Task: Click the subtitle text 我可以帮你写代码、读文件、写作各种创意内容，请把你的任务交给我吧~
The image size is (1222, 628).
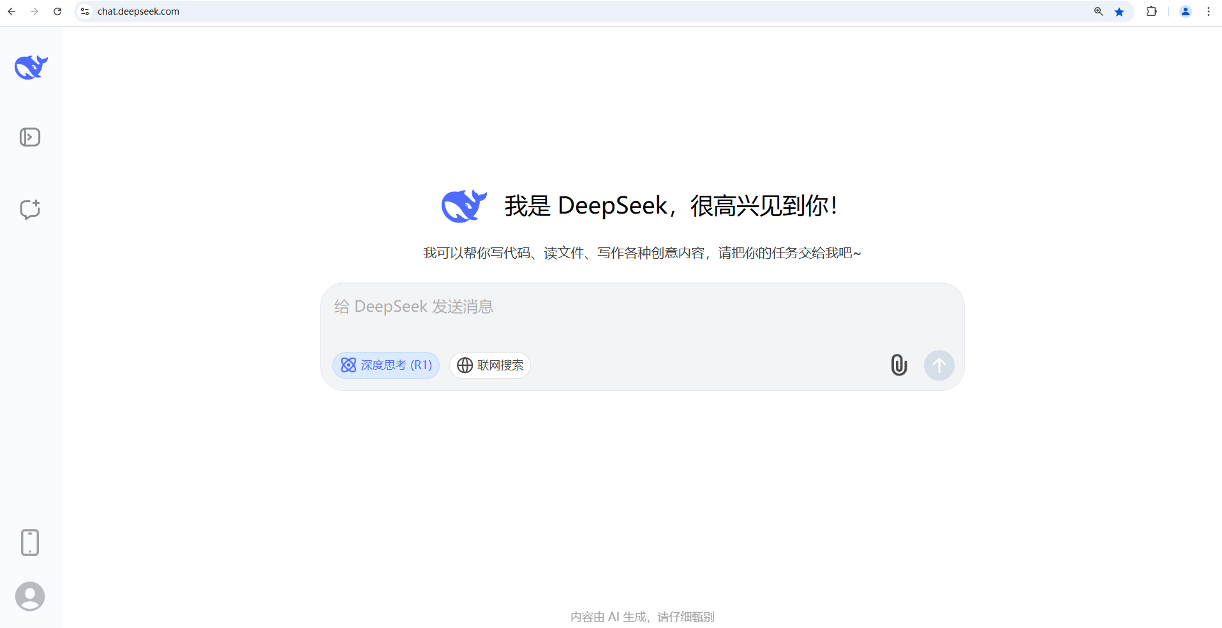Action: coord(642,253)
